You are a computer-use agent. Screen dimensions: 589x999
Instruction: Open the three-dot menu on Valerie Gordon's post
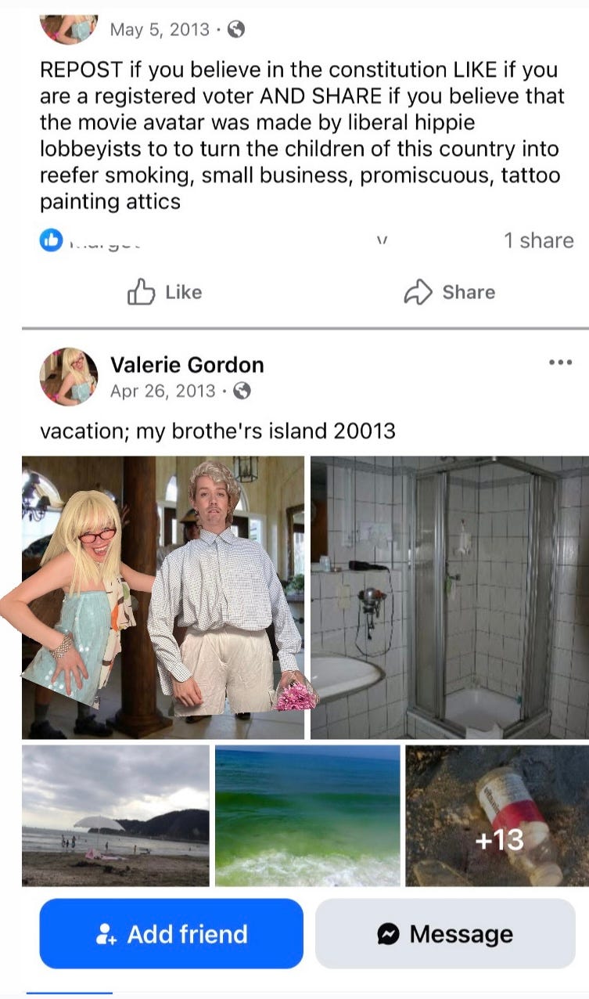coord(560,362)
